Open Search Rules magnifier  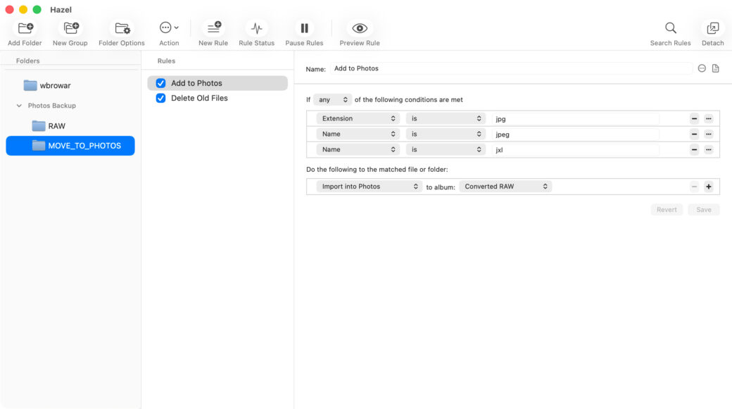point(670,28)
